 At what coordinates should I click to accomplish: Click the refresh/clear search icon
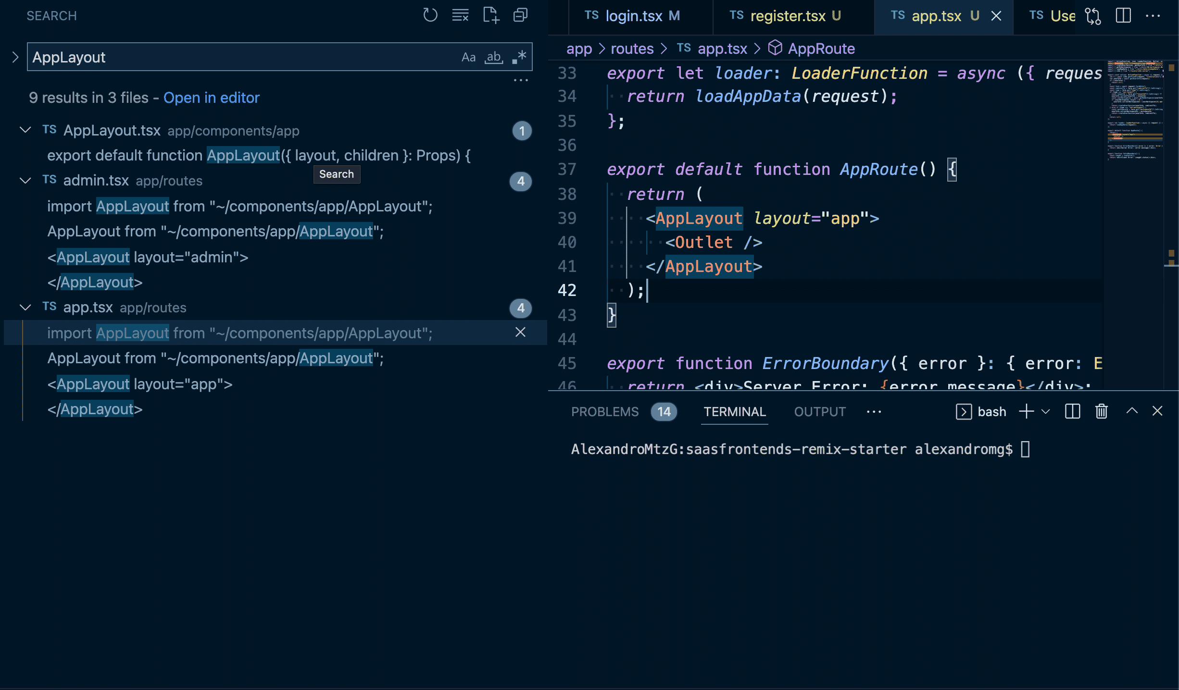click(428, 14)
